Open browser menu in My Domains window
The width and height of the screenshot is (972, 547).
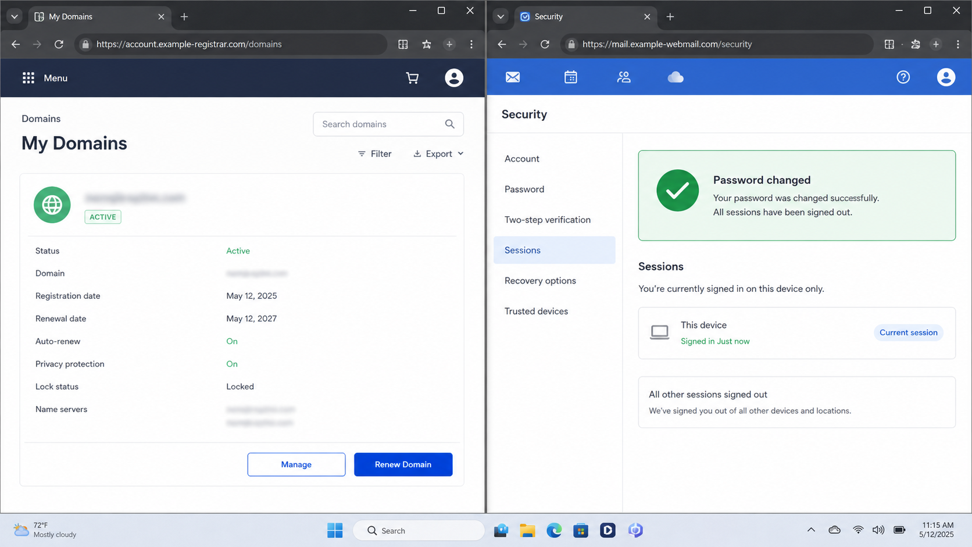tap(471, 44)
